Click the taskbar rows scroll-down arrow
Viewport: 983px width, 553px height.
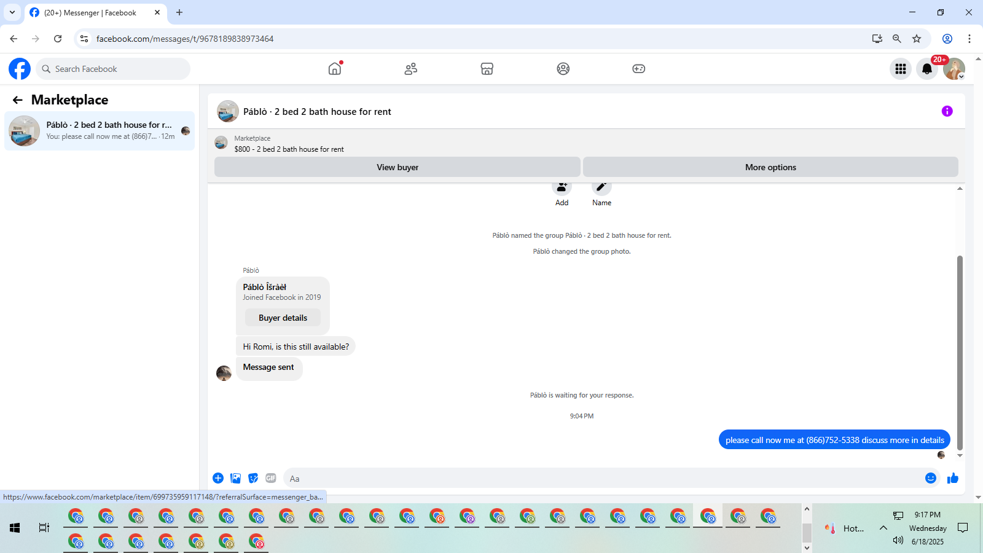click(x=807, y=547)
